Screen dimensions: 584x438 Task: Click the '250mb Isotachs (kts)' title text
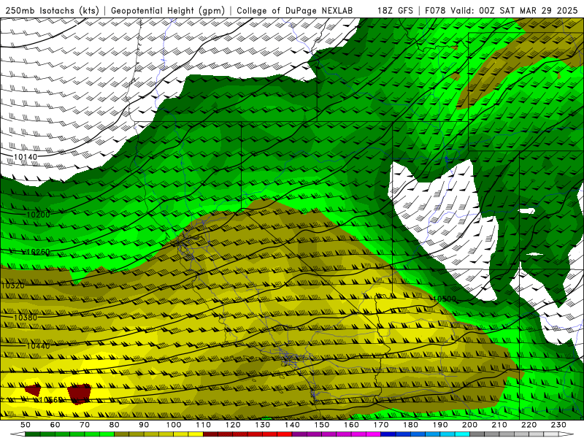tap(52, 11)
